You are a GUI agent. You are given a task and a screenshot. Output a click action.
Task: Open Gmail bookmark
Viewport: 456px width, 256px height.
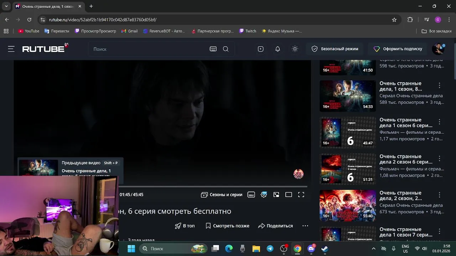(129, 31)
